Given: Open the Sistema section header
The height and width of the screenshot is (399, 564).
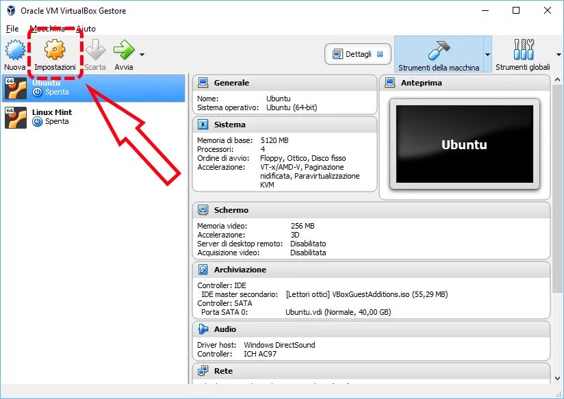Looking at the screenshot, I should (285, 125).
